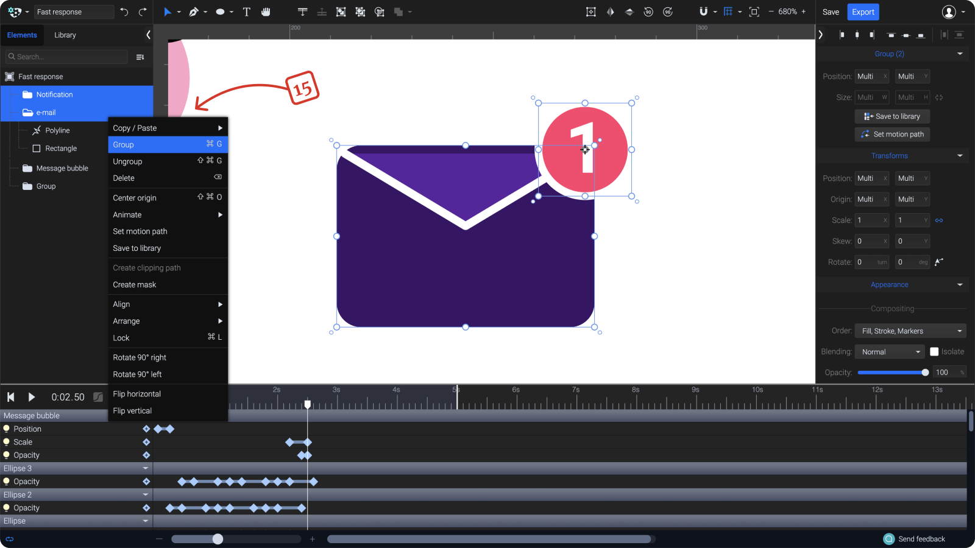Select the Ellipse tool
The image size is (975, 548).
219,12
